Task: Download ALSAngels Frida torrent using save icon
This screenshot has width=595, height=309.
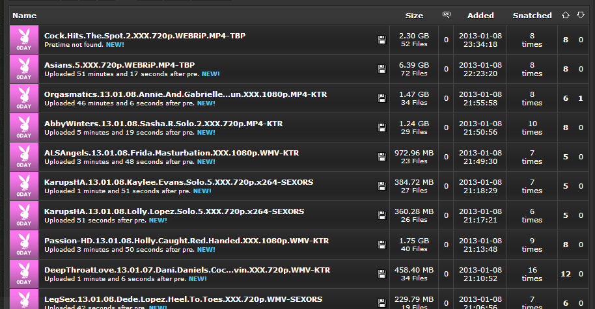Action: (x=381, y=157)
